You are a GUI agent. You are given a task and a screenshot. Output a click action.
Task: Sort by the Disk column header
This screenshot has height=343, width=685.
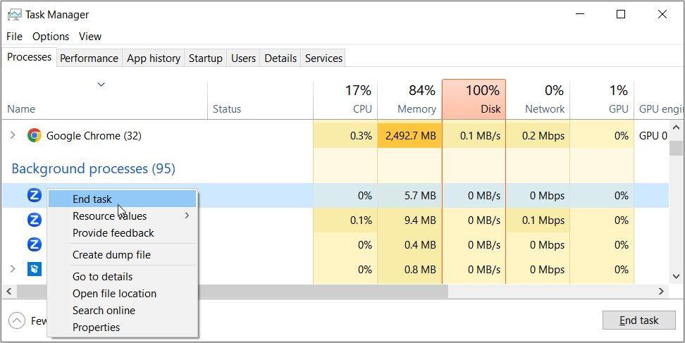(474, 99)
